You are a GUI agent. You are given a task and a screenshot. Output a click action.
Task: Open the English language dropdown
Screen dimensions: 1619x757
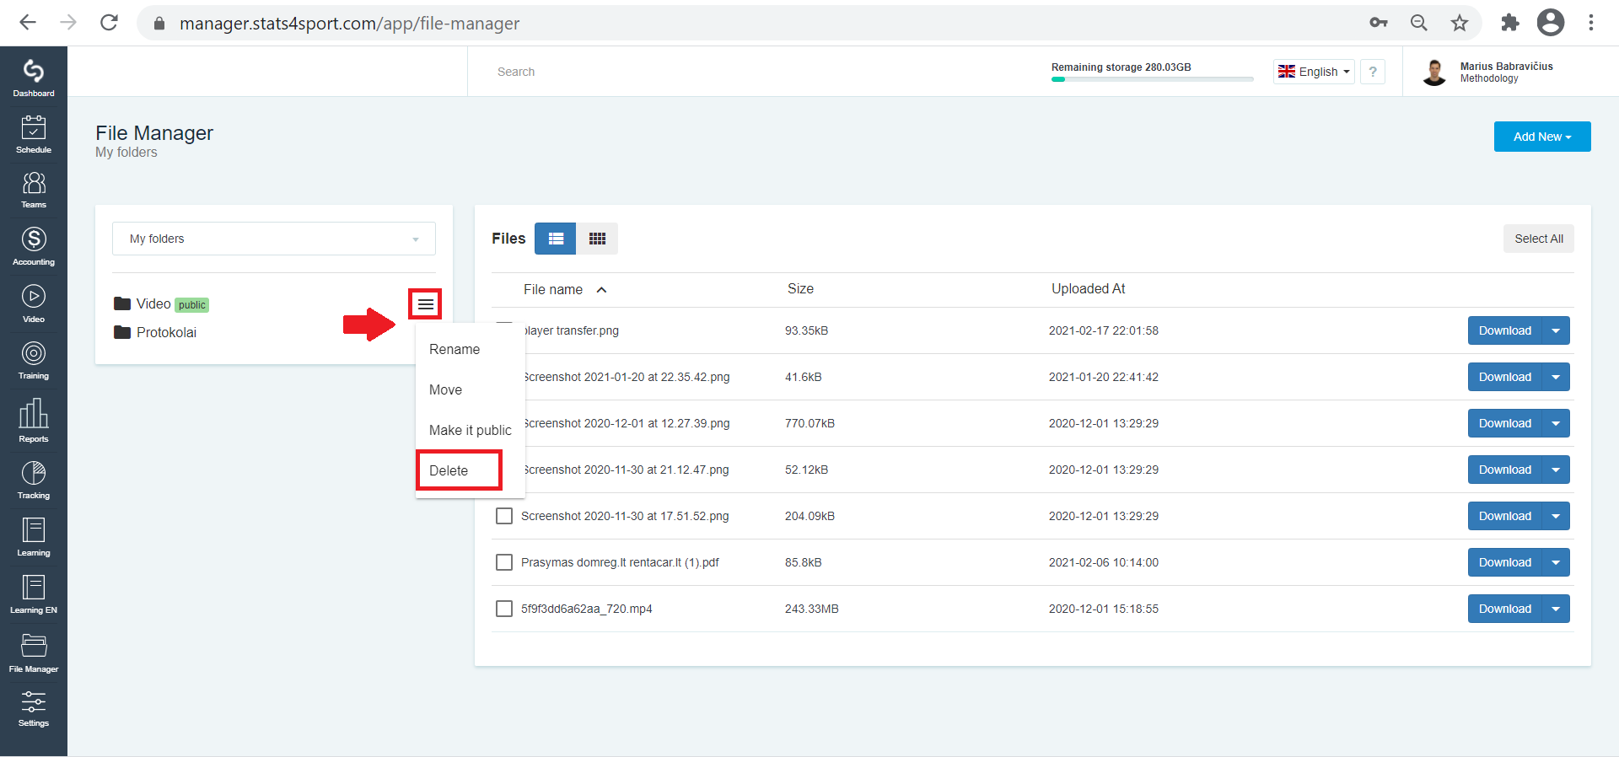click(1314, 72)
